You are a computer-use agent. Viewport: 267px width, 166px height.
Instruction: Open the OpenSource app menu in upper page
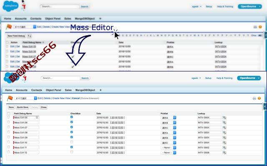click(250, 7)
